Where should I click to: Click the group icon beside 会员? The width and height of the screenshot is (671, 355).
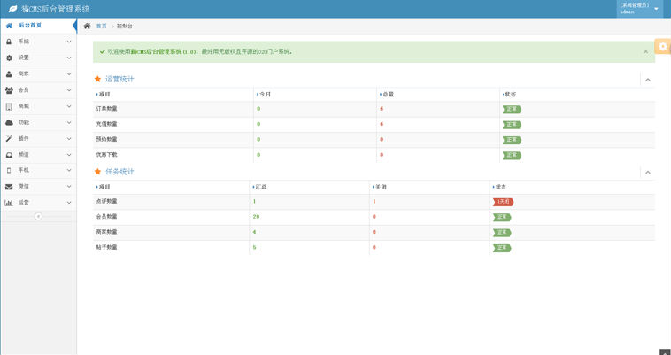coord(9,89)
